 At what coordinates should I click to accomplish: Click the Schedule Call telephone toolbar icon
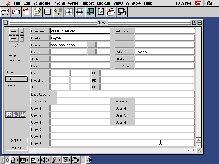coord(5,12)
